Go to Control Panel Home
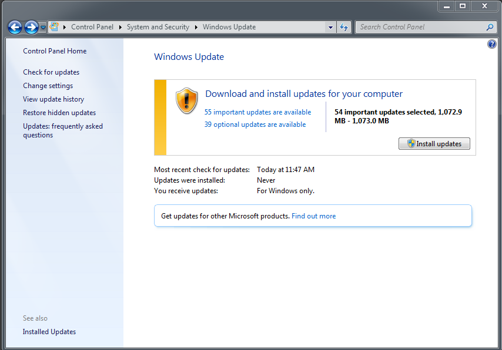The height and width of the screenshot is (350, 502). (55, 51)
